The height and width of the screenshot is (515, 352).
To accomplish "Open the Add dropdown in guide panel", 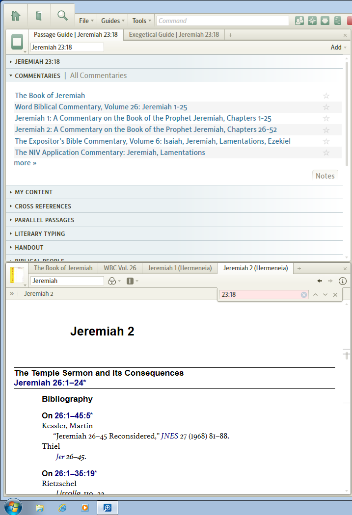I will pos(338,47).
